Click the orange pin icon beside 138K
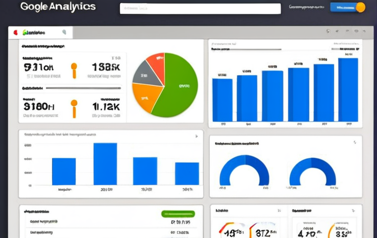 [74, 71]
